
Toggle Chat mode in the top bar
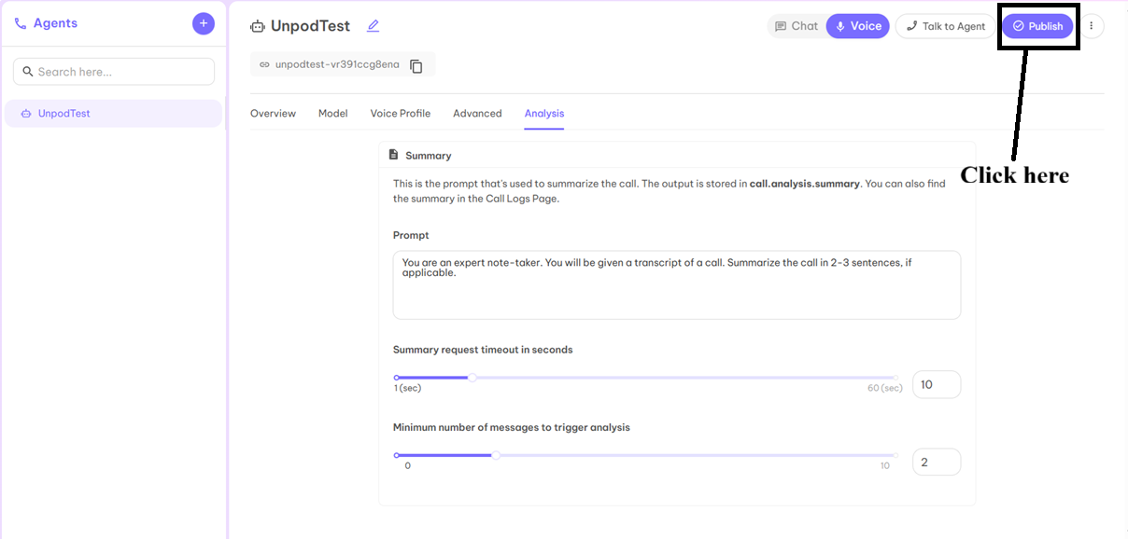[x=797, y=25]
